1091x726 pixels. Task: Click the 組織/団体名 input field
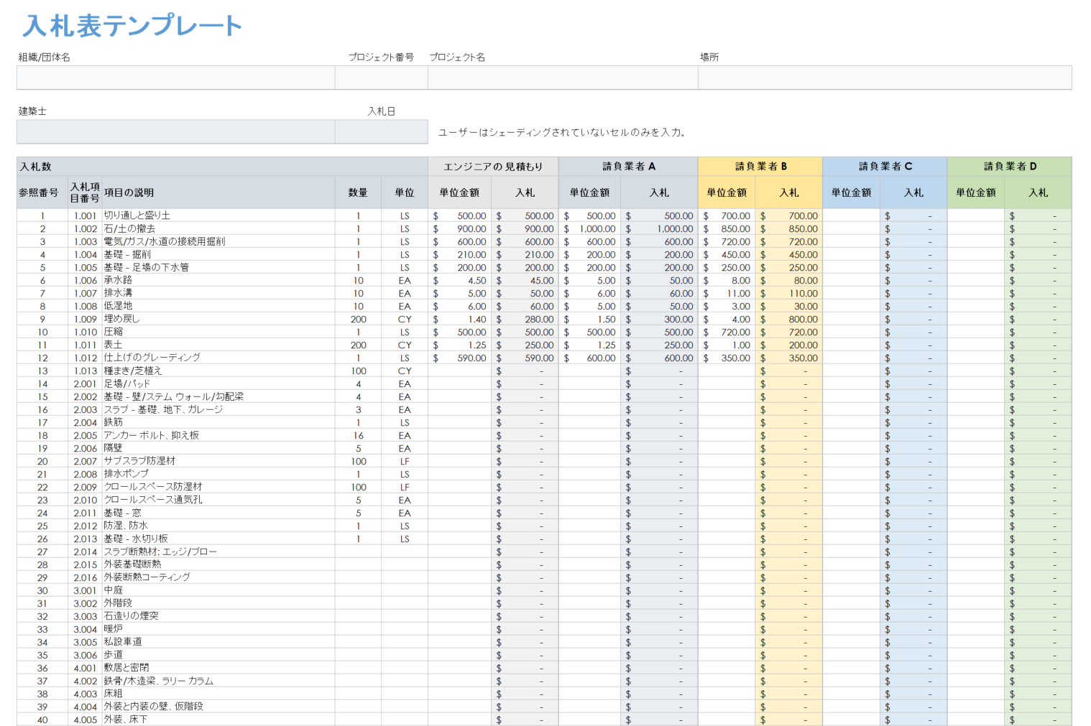pos(176,78)
